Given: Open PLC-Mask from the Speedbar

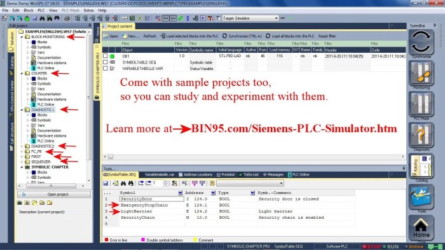Looking at the screenshot, I should pos(421,104).
